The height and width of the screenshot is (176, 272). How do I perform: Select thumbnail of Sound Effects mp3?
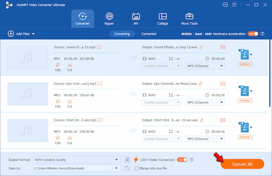click(x=28, y=57)
